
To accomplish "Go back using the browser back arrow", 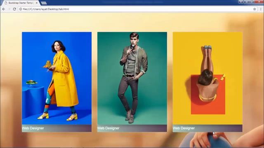I will coord(4,9).
